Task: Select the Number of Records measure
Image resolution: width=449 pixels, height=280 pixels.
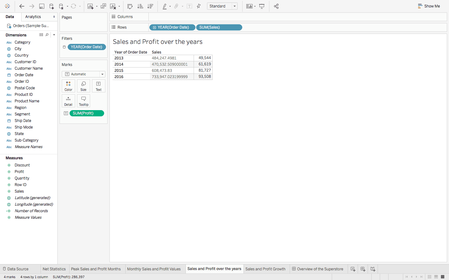Action: point(31,211)
